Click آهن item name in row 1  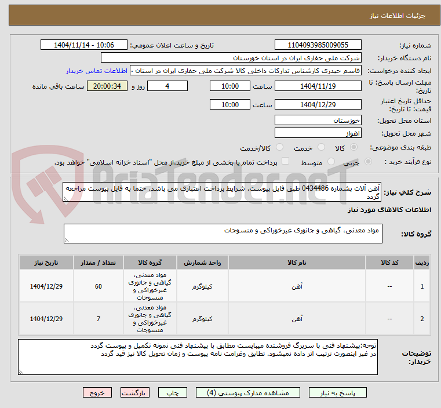point(297,286)
